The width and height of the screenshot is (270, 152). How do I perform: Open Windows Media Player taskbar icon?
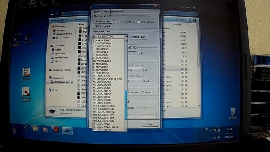click(x=45, y=130)
